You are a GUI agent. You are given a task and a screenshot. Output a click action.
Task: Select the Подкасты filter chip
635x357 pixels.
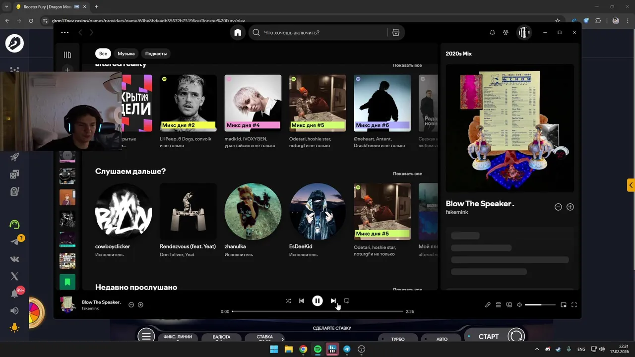pyautogui.click(x=156, y=54)
